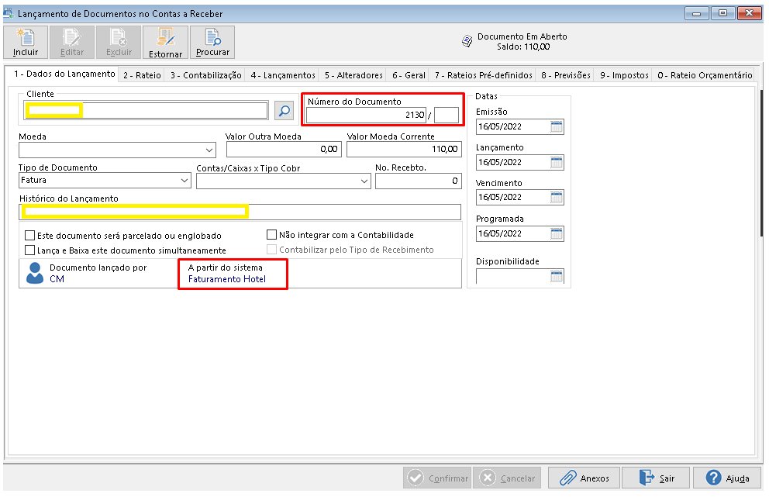Image resolution: width=769 pixels, height=497 pixels.
Task: Click the Valor Moeda Corrente field 110,00
Action: (x=404, y=149)
